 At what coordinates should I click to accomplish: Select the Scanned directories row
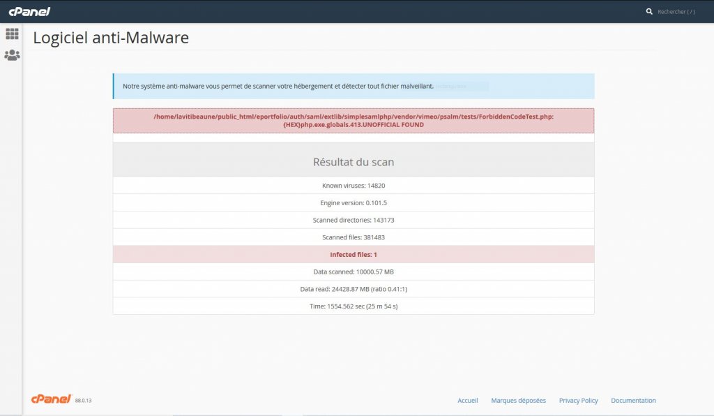[x=354, y=220]
